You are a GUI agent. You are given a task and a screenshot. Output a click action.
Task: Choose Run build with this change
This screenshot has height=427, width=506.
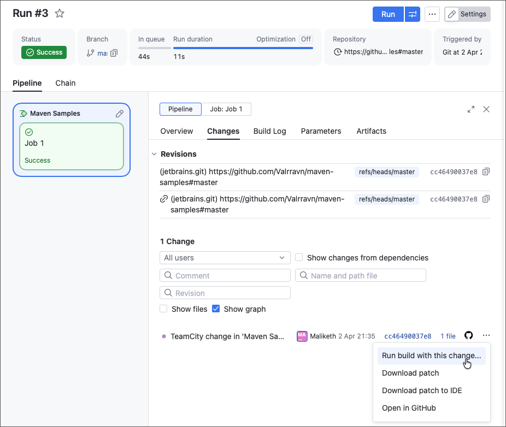coord(432,355)
